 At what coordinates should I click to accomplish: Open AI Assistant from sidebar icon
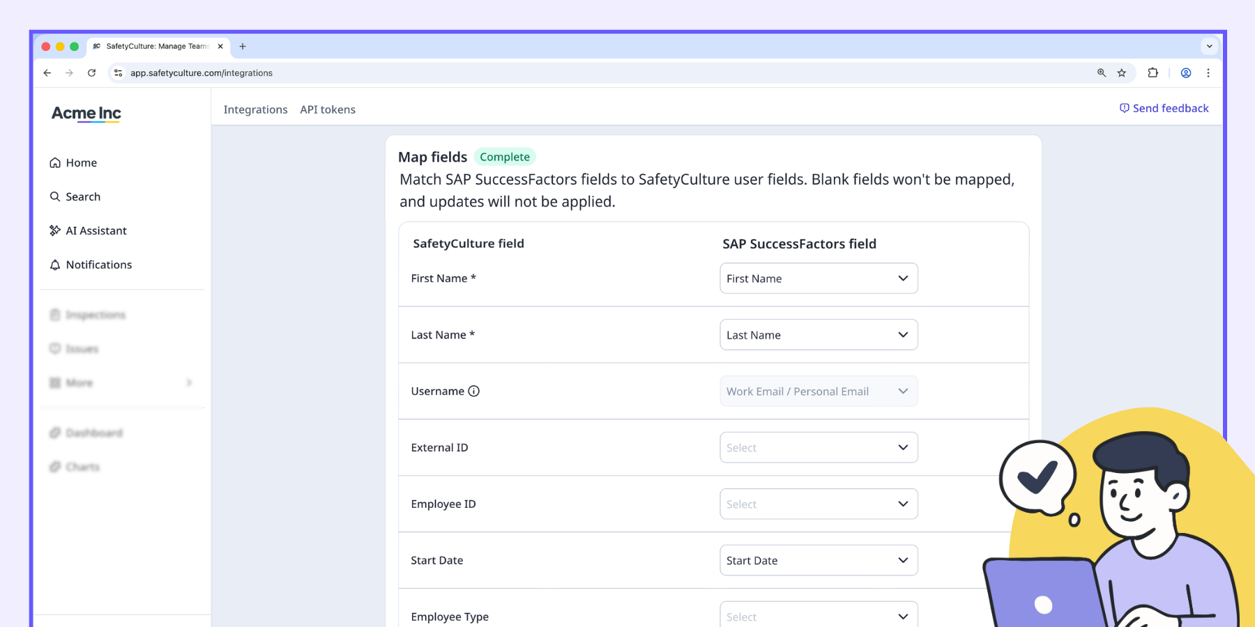pos(55,231)
